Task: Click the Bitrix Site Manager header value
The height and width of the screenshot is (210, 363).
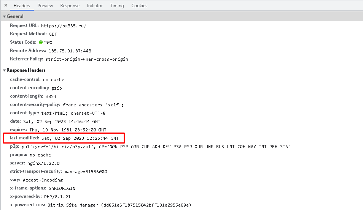Action: click(x=119, y=205)
